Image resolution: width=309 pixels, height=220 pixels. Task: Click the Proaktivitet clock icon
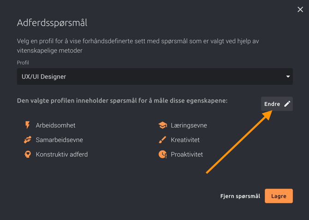(162, 155)
